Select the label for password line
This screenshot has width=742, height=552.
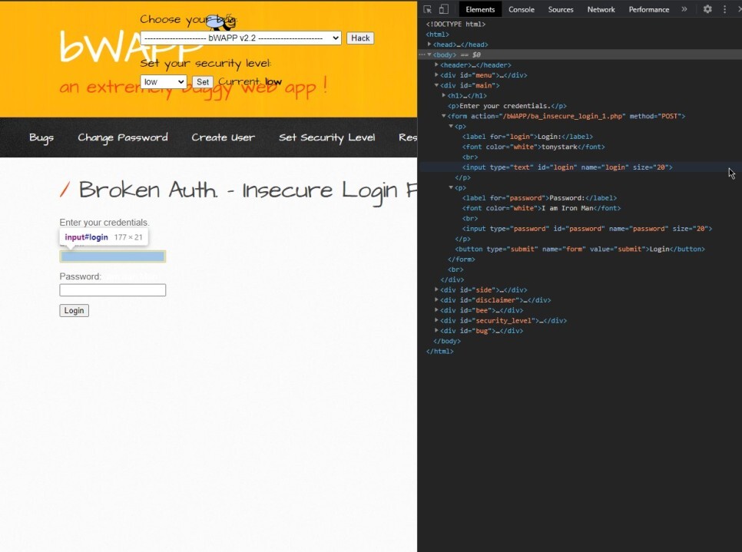[539, 198]
